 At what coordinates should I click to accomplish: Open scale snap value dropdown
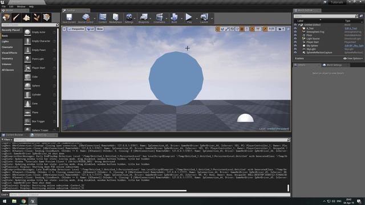pyautogui.click(x=271, y=29)
